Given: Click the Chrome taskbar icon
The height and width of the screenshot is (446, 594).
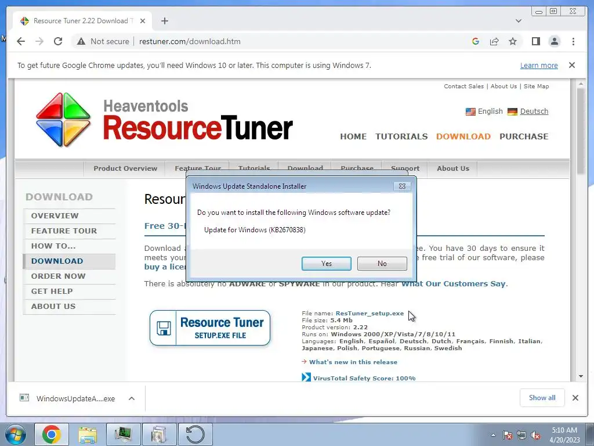Looking at the screenshot, I should [x=52, y=434].
